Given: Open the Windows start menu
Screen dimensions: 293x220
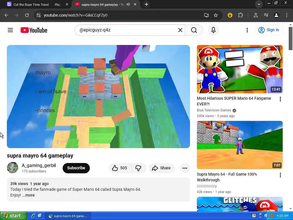Looking at the screenshot, I should click(x=13, y=216).
